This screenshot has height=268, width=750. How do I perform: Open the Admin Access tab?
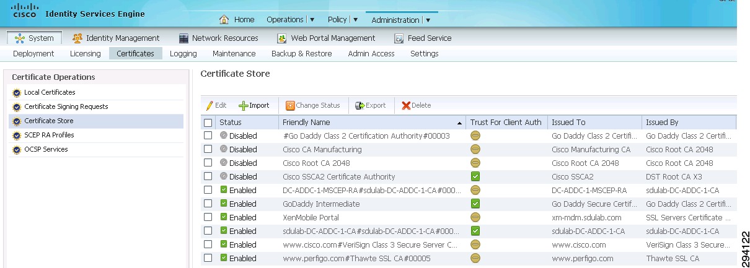[x=371, y=54]
